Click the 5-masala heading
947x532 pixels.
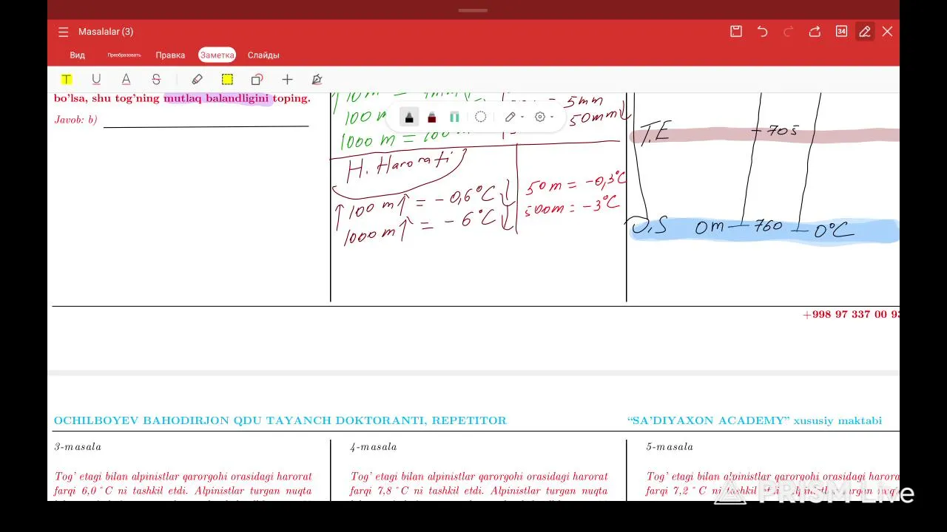point(670,447)
